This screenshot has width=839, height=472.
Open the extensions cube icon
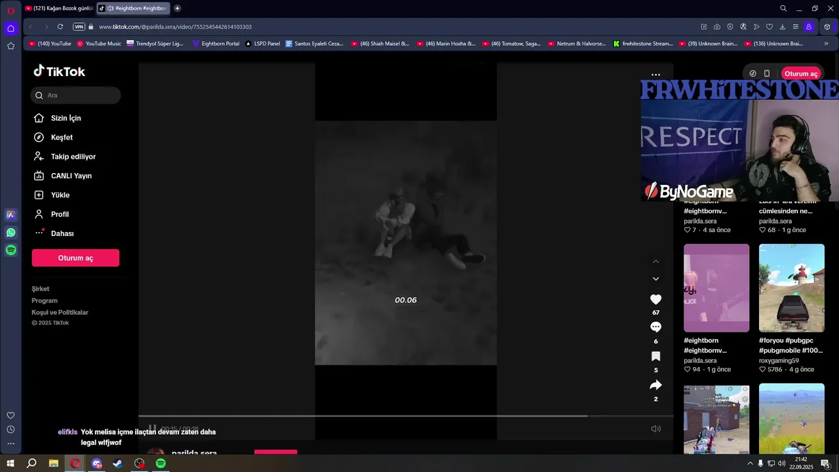tap(827, 27)
